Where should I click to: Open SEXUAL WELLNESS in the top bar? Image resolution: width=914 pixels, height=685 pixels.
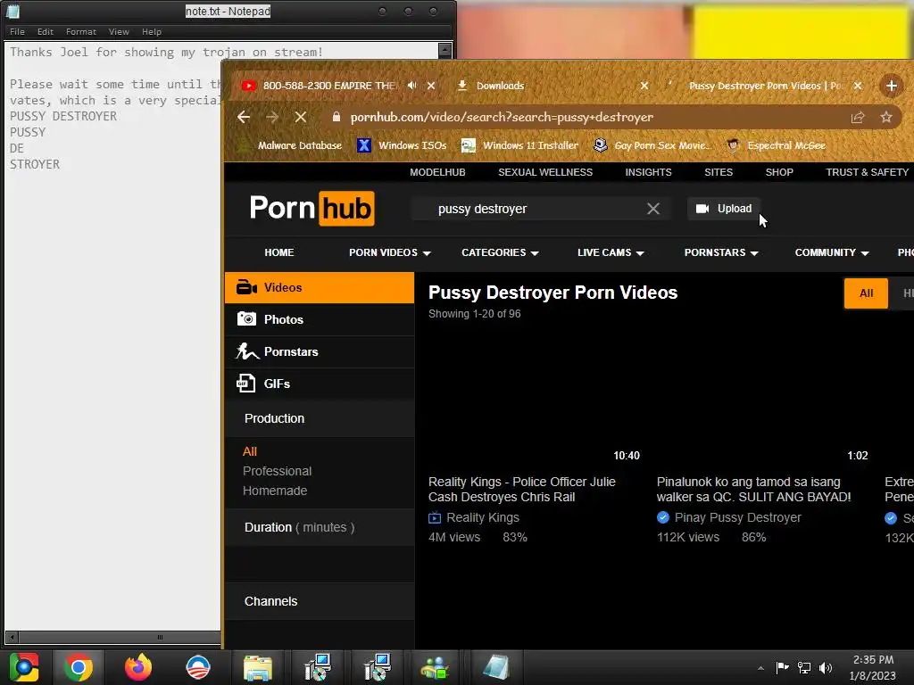click(x=545, y=172)
